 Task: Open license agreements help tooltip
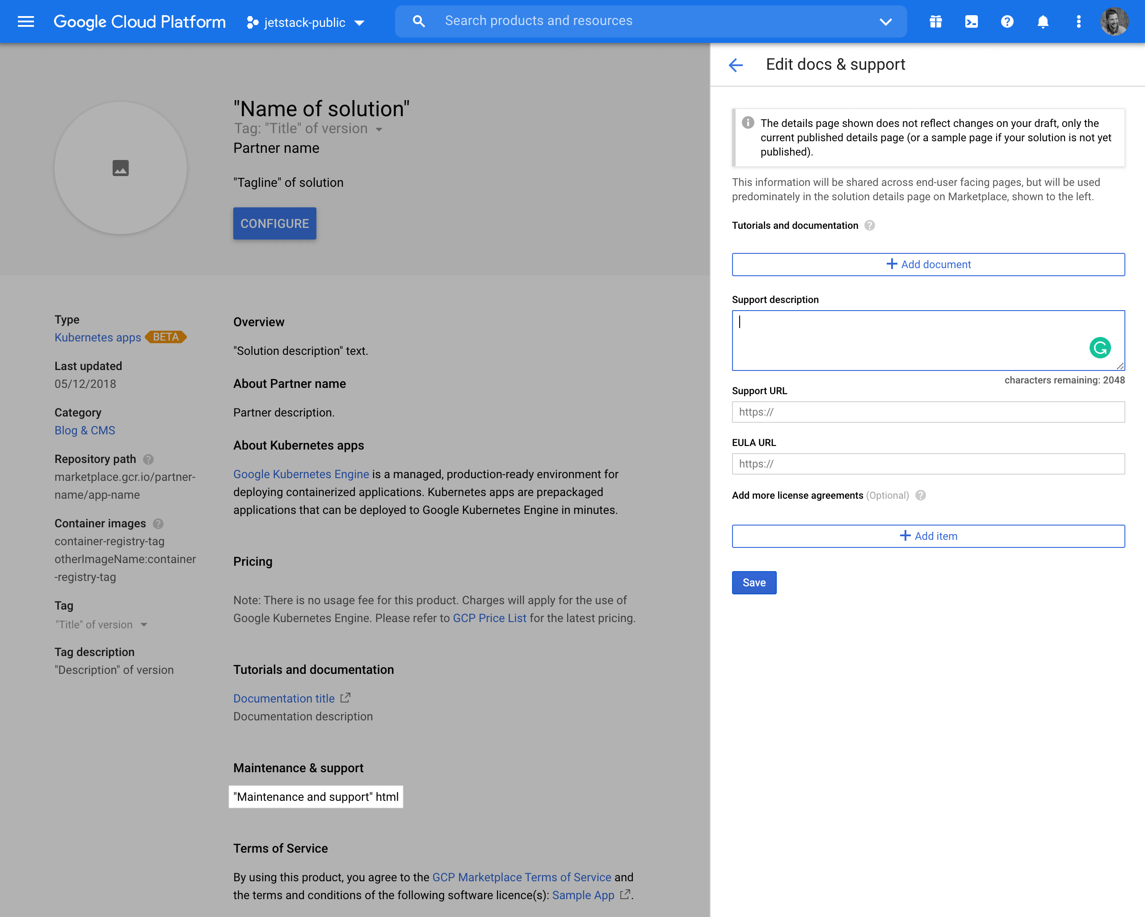click(920, 496)
